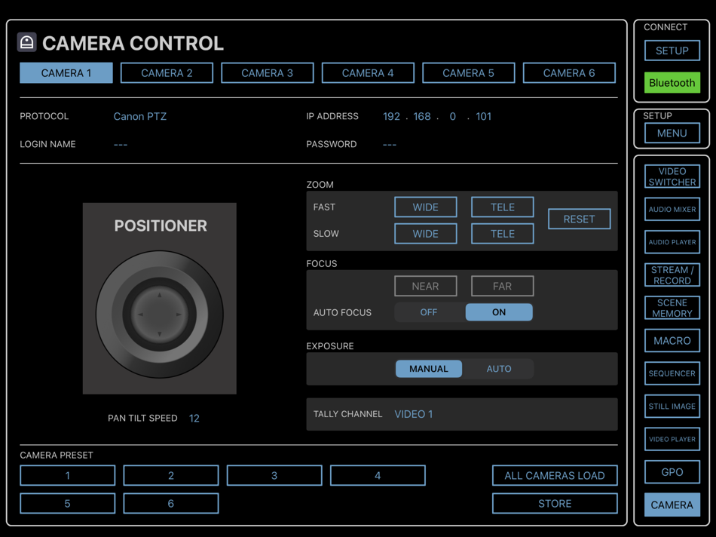The image size is (716, 537).
Task: Change IP address last octet 101
Action: (x=484, y=117)
